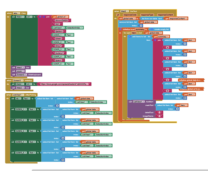Open the 'nik' component dropdown in set Text
Image resolution: width=208 pixels, height=171 pixels.
18,98
